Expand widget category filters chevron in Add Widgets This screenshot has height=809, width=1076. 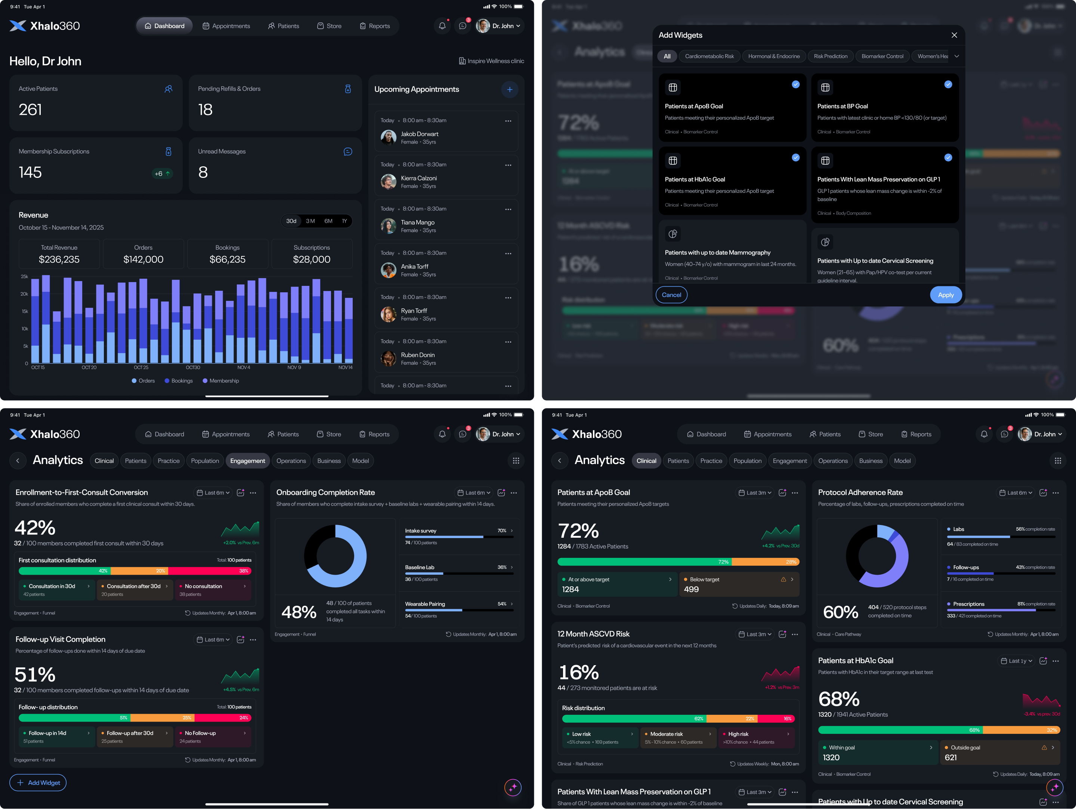956,56
